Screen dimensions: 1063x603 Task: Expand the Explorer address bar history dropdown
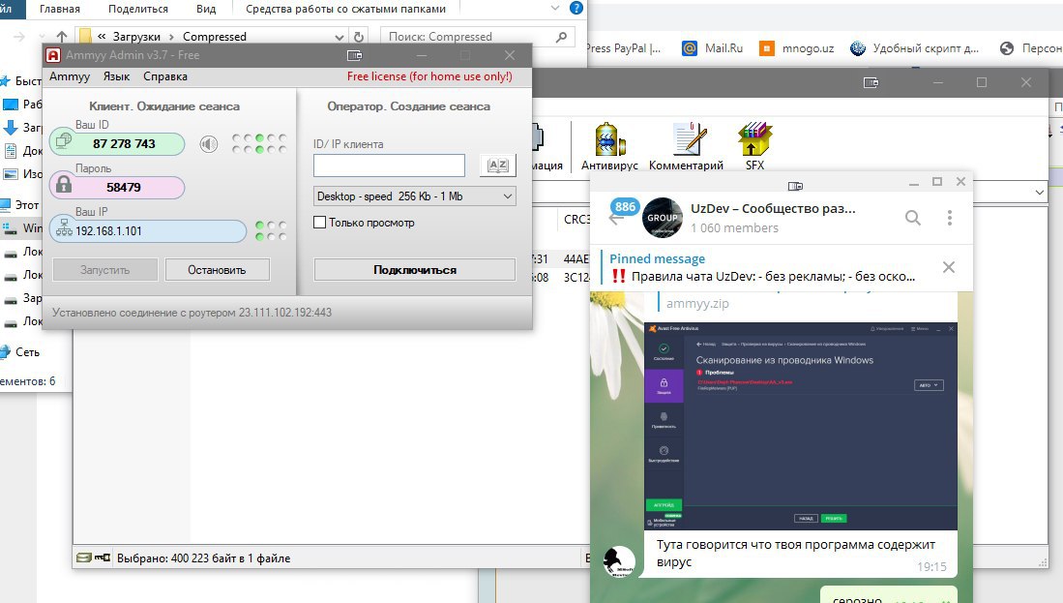click(x=339, y=37)
